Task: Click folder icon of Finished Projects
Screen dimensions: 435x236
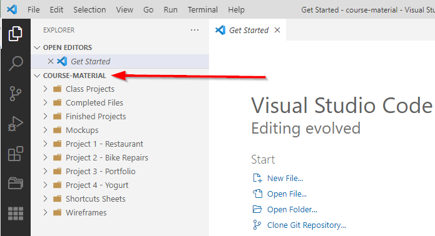Action: tap(57, 116)
